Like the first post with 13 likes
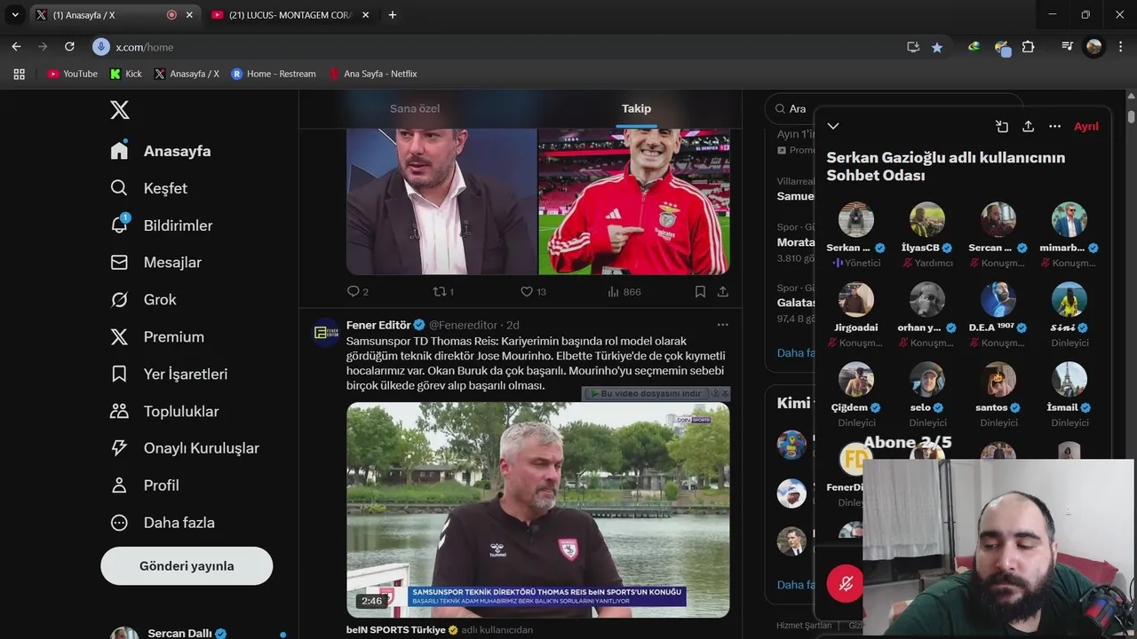The image size is (1137, 639). (533, 291)
